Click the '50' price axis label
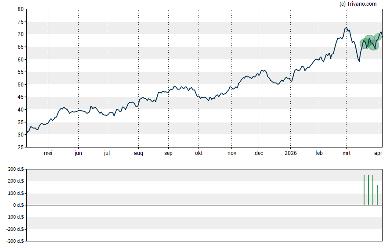Image resolution: width=390 pixels, height=248 pixels. [21, 85]
